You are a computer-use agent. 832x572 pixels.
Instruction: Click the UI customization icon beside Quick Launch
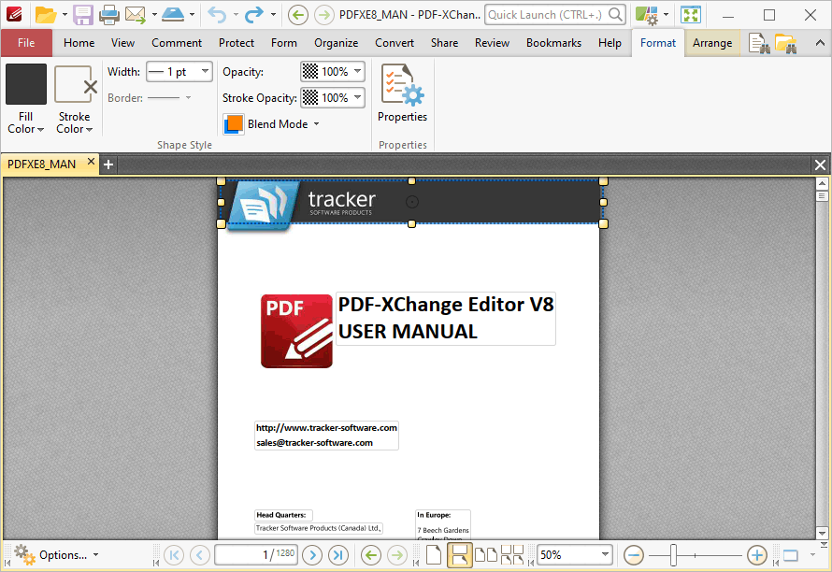click(x=646, y=15)
